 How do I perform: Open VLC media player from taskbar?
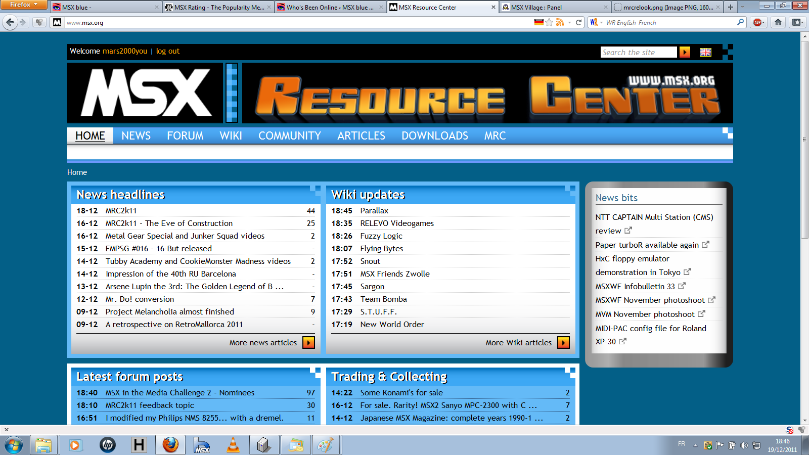[233, 445]
